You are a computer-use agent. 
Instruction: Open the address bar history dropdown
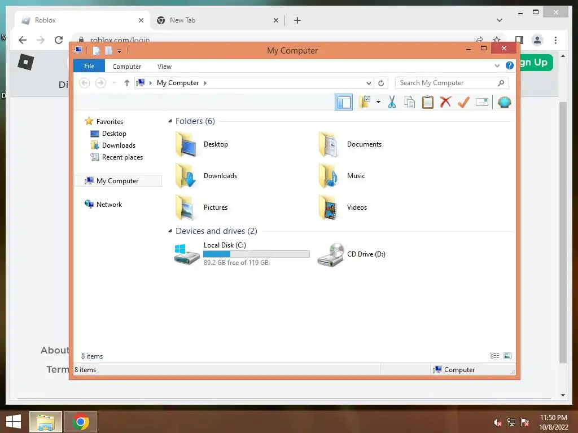369,83
